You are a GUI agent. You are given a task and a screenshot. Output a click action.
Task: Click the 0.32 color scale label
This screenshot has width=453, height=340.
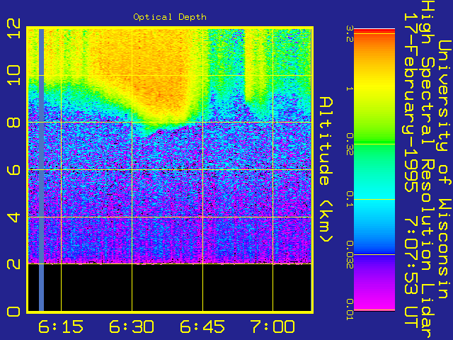coord(350,144)
